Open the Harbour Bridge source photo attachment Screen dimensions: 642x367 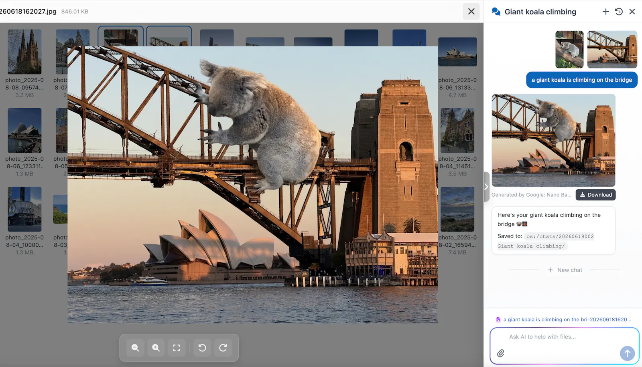point(612,49)
